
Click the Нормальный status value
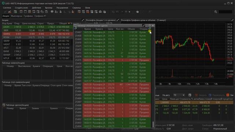click(x=220, y=129)
